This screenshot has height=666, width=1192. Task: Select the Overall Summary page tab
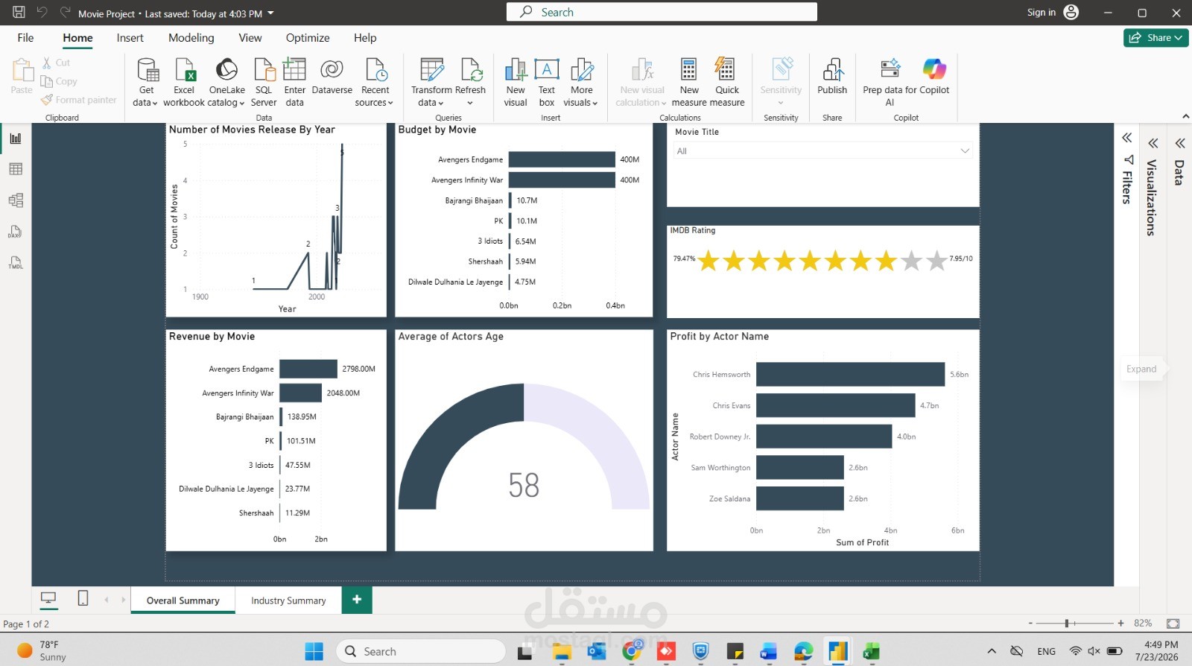pyautogui.click(x=183, y=600)
